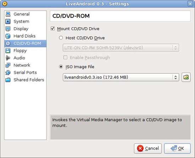Click the Serial Ports connector icon
This screenshot has height=158, width=195.
(8, 73)
